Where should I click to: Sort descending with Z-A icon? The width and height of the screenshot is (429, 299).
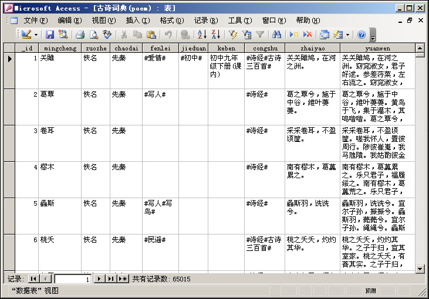[x=215, y=35]
